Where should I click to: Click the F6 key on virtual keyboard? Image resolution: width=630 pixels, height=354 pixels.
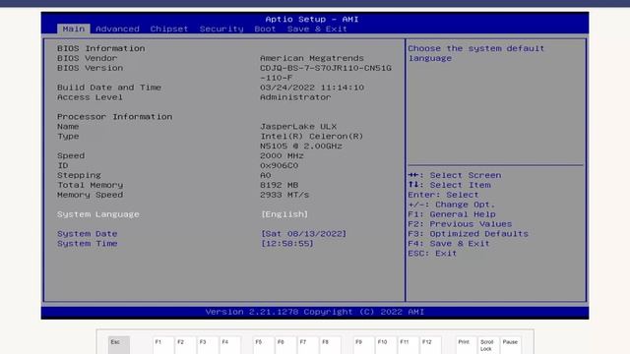point(285,345)
